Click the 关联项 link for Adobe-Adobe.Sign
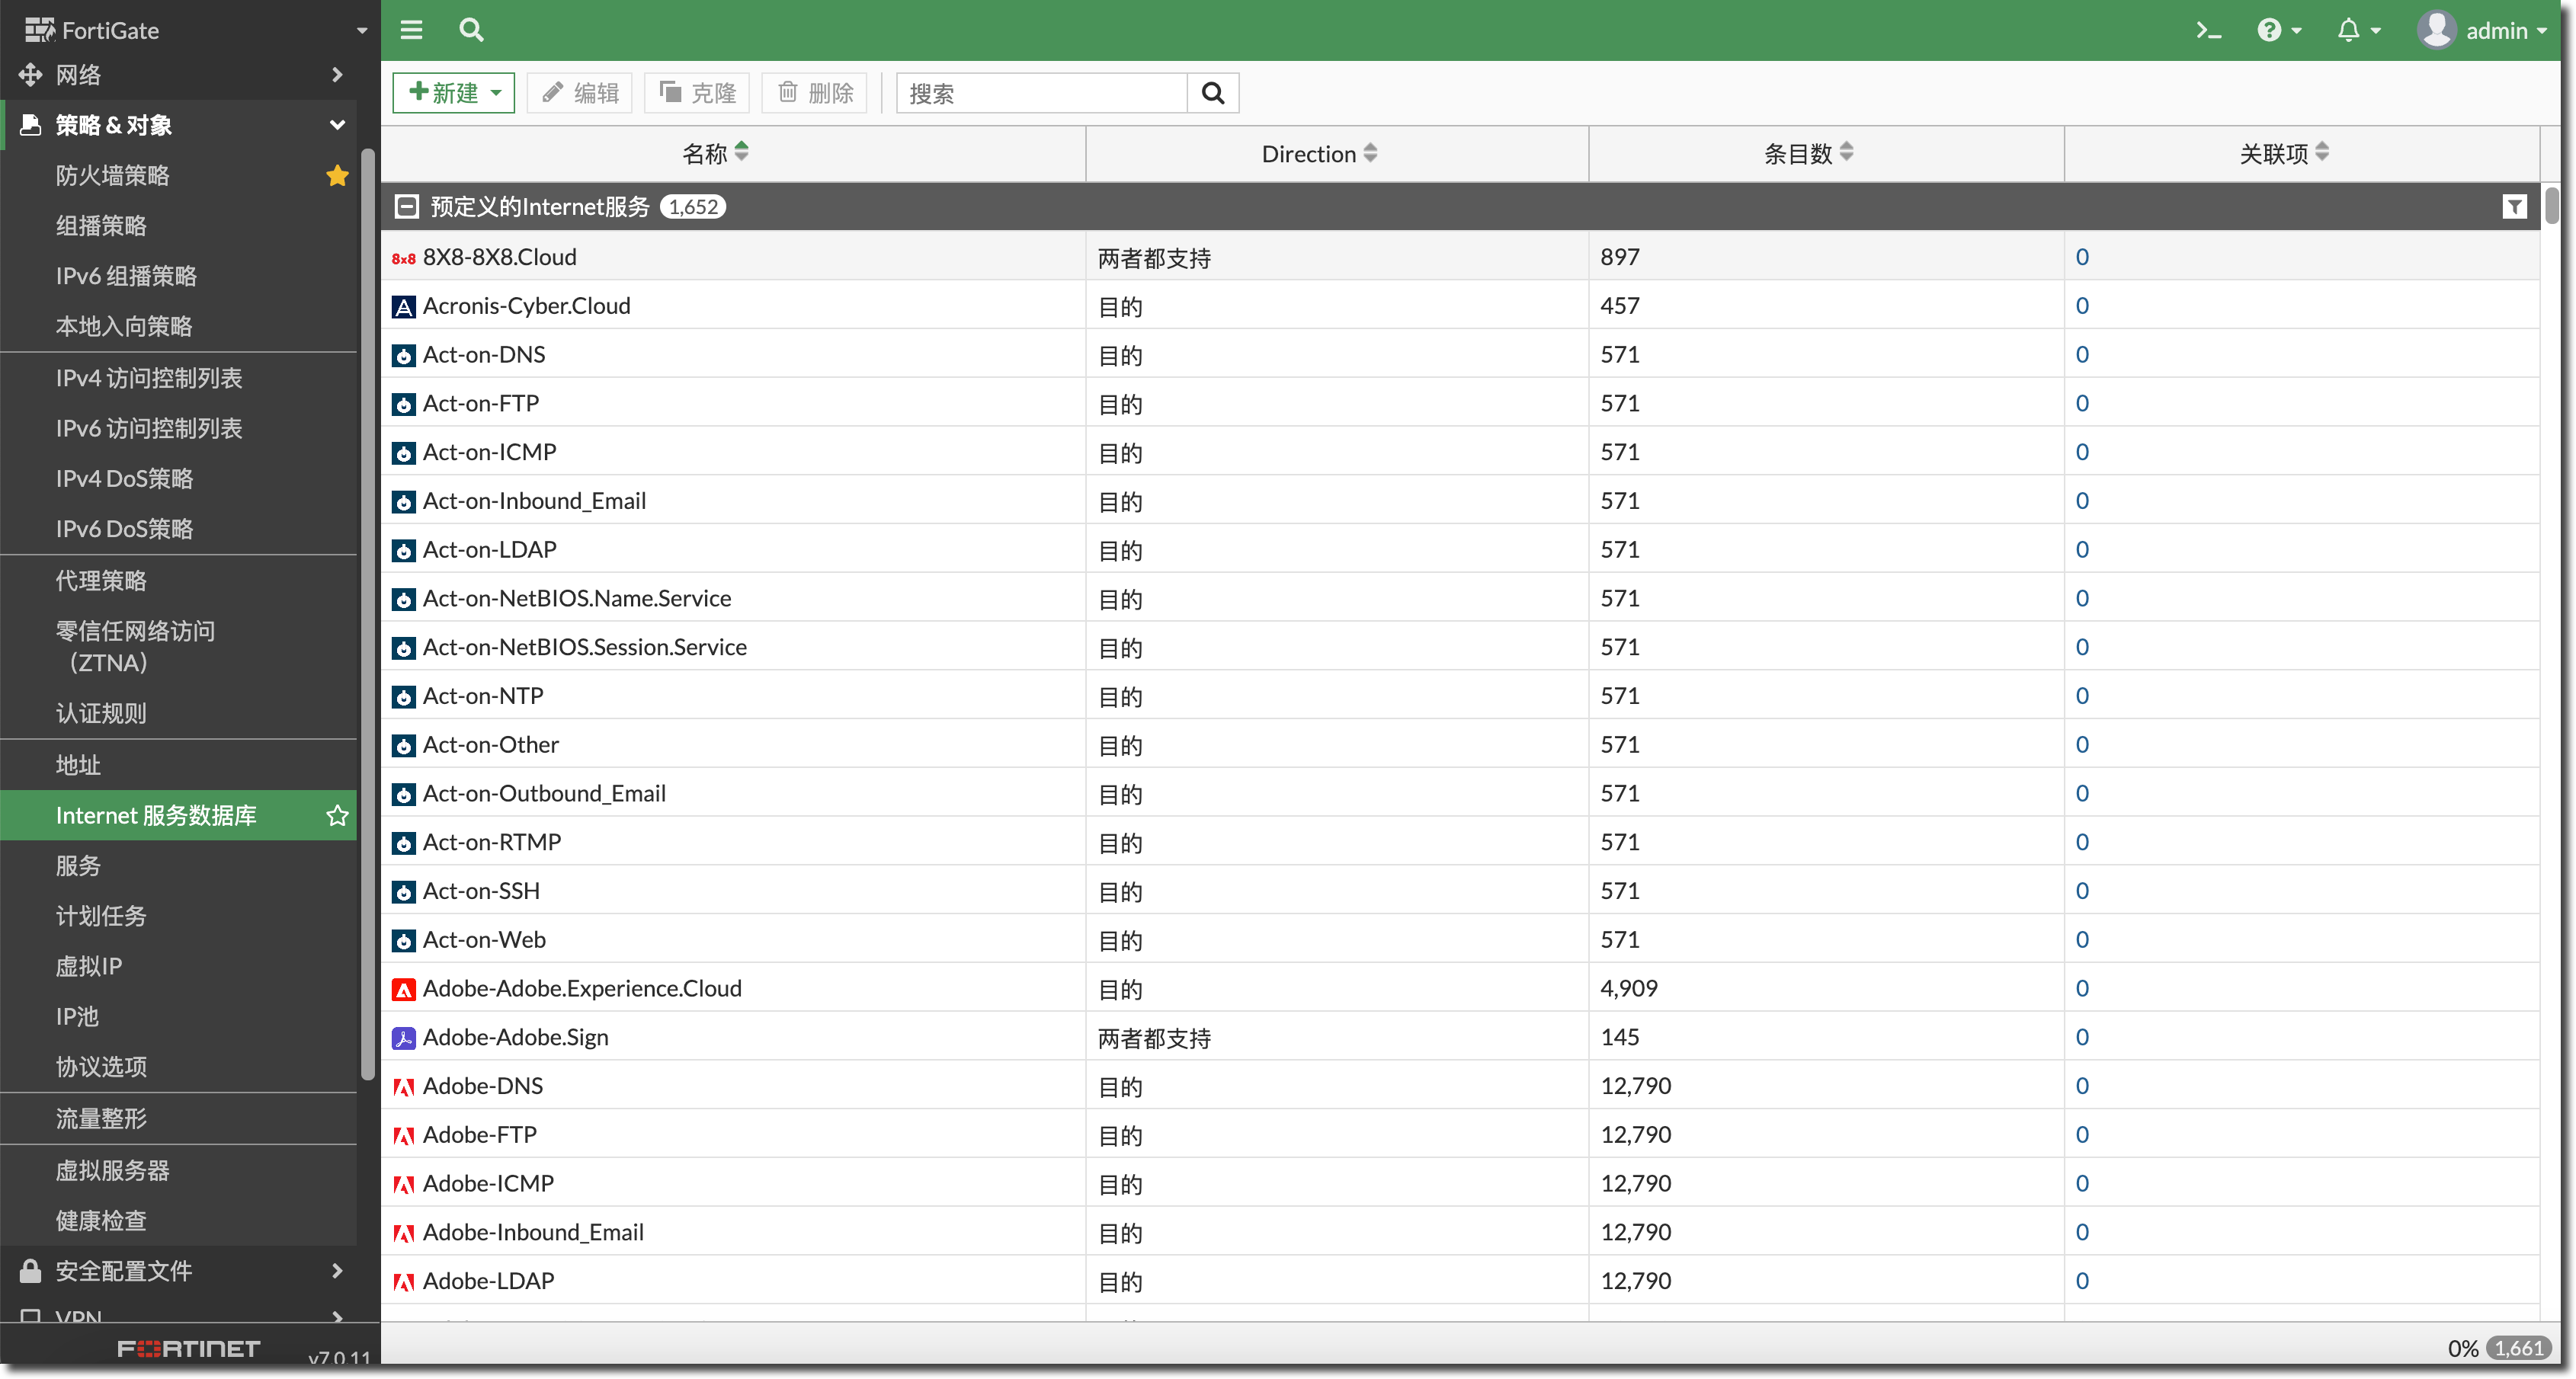This screenshot has height=1379, width=2576. coord(2082,1037)
